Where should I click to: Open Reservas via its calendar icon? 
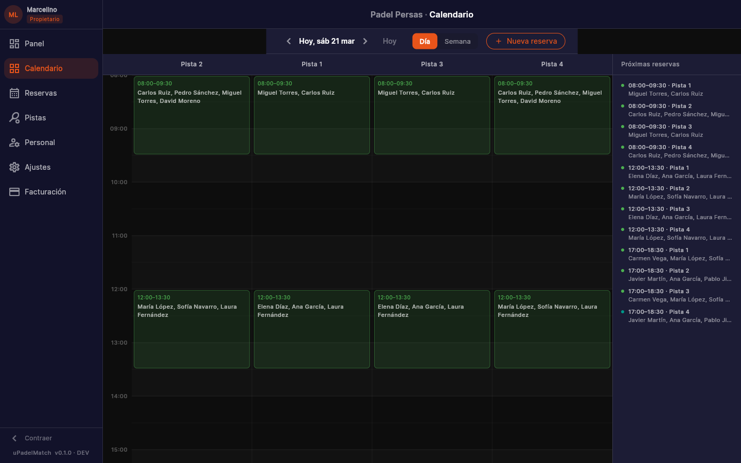tap(14, 93)
